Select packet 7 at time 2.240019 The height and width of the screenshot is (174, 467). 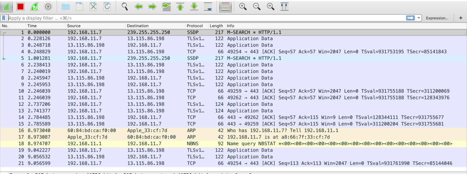[x=233, y=71]
